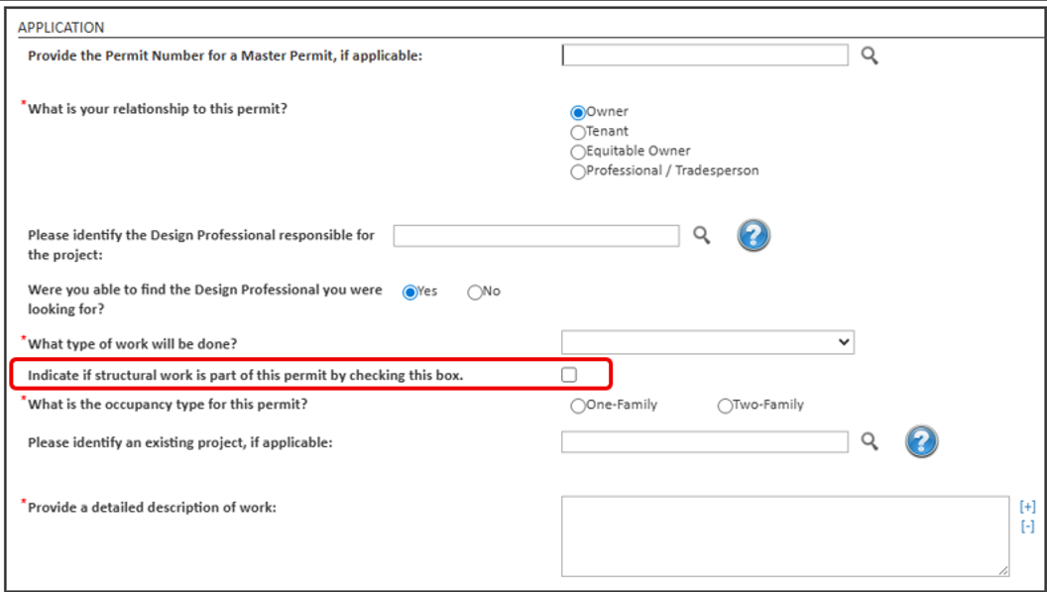Choose Two-Family occupancy type
Viewport: 1047px width, 592px height.
coord(725,406)
